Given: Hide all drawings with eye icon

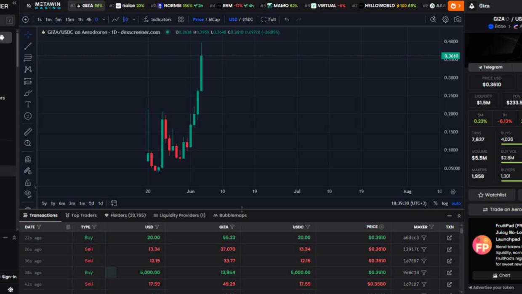Looking at the screenshot, I should pyautogui.click(x=28, y=194).
